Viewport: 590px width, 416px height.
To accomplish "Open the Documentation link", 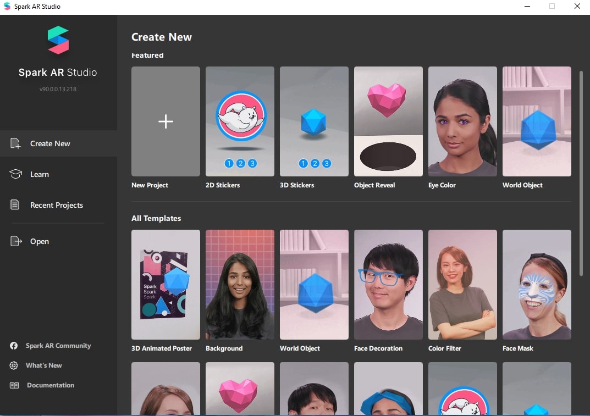I will point(51,385).
